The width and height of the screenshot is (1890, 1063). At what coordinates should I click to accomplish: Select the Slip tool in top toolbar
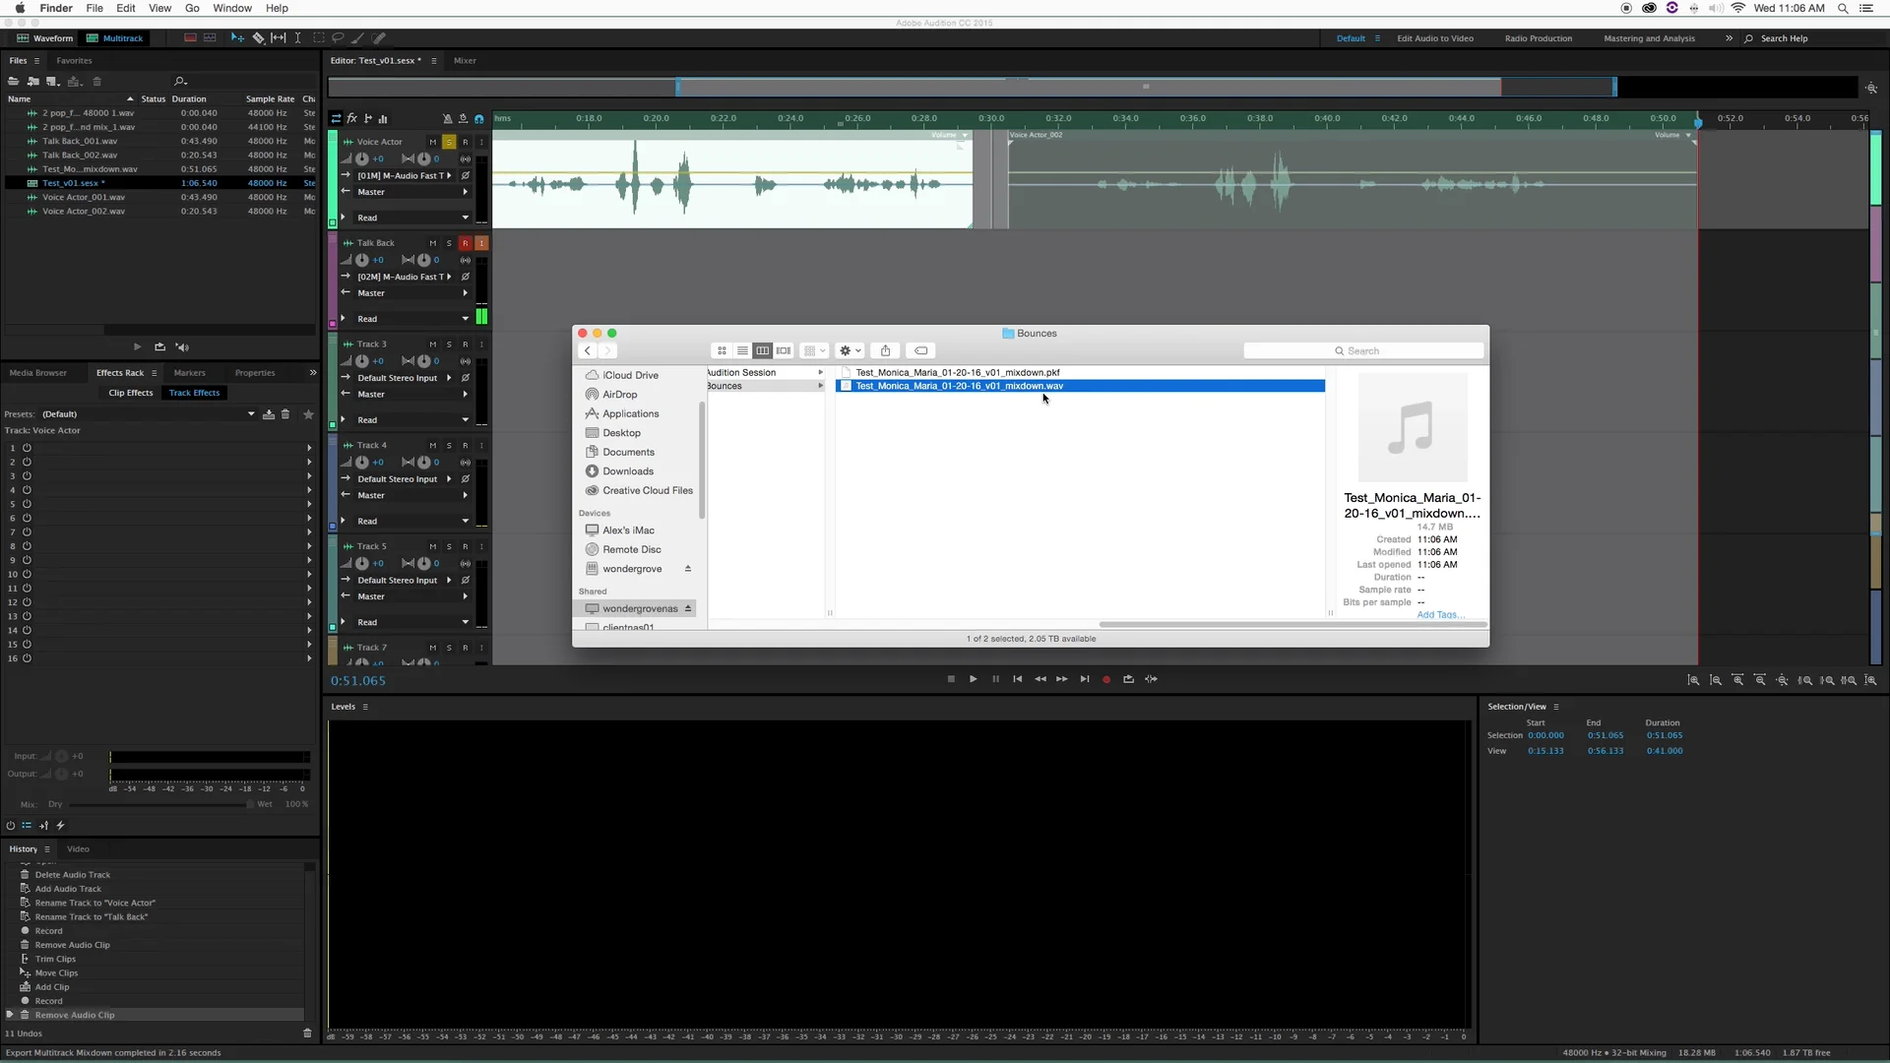(x=279, y=38)
